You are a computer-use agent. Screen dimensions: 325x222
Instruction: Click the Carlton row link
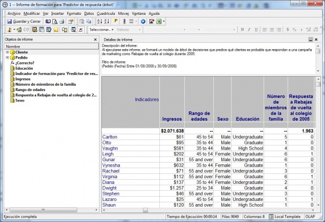(110, 137)
